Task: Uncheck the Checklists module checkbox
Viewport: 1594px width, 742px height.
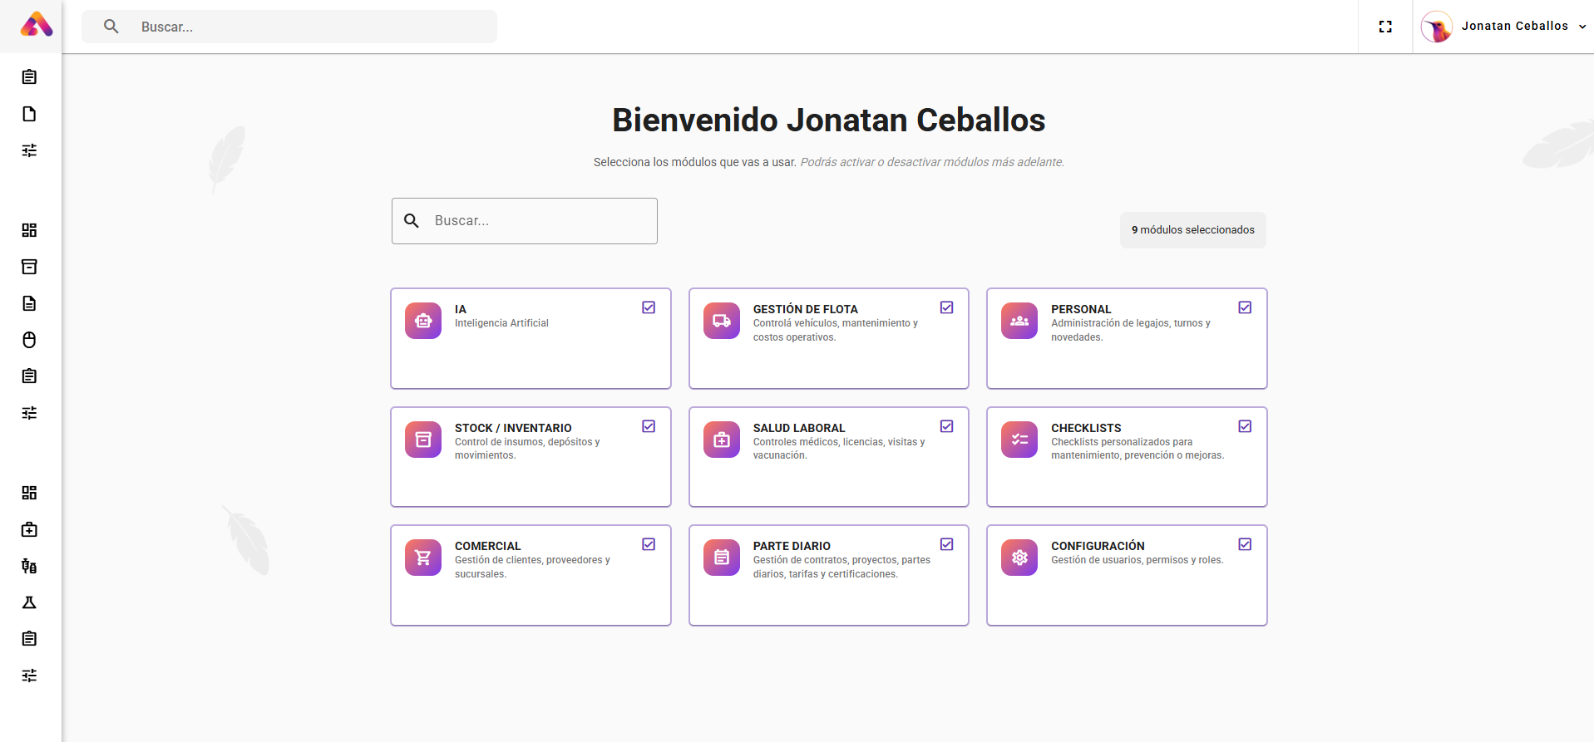Action: (1245, 426)
